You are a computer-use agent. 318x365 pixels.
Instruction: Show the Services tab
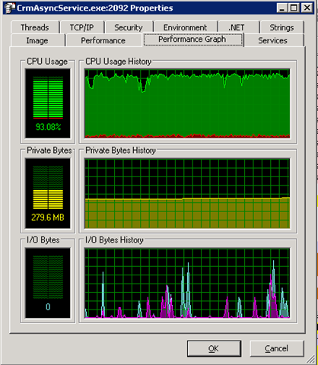[272, 40]
